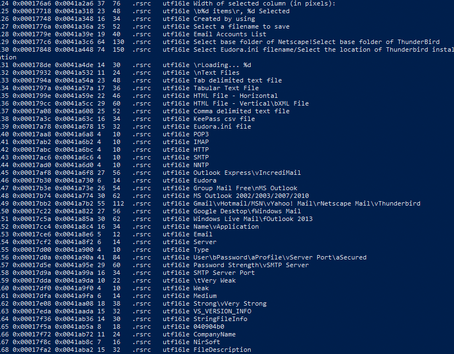This screenshot has height=354, width=454.
Task: Click the 'MS Outlook 2002/2003/2007/2010' string
Action: tap(251, 196)
